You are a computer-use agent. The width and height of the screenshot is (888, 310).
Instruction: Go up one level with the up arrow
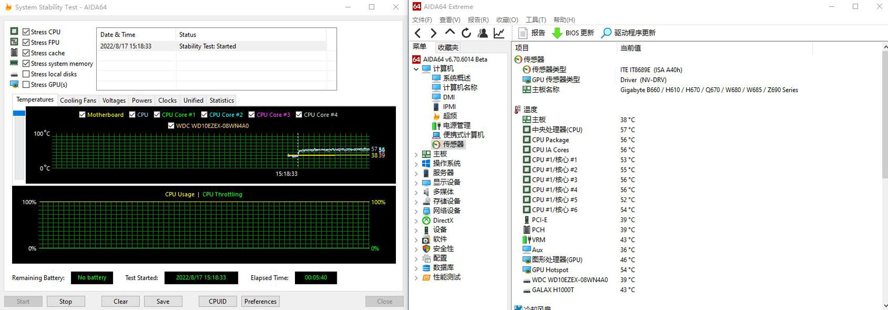[449, 32]
